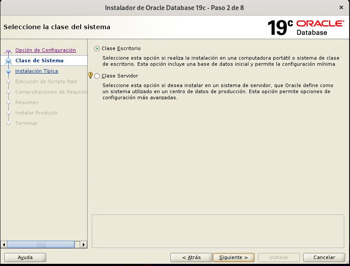
Task: Click the current step icon for Clase de Sistema
Action: click(8, 61)
